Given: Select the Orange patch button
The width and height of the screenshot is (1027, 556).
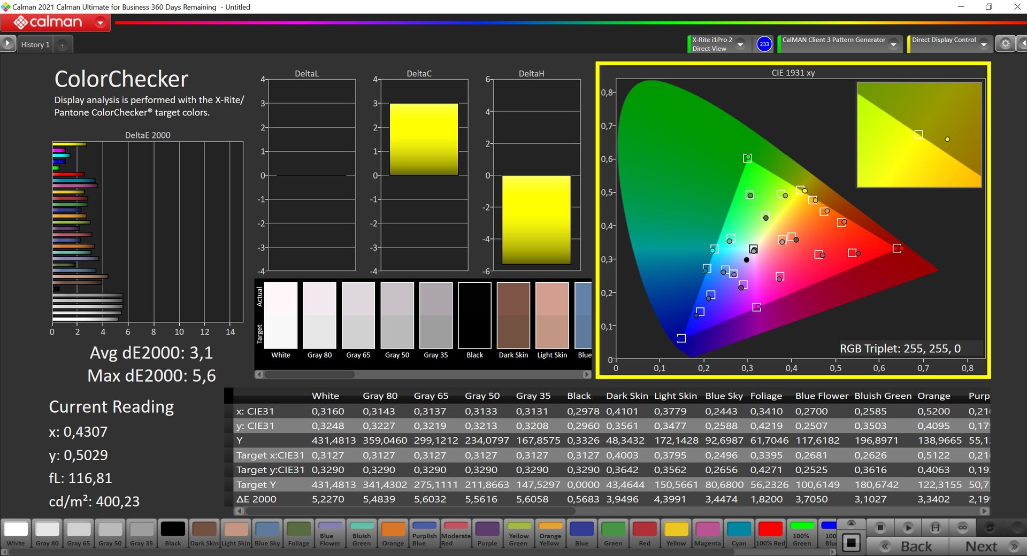Looking at the screenshot, I should 393,533.
